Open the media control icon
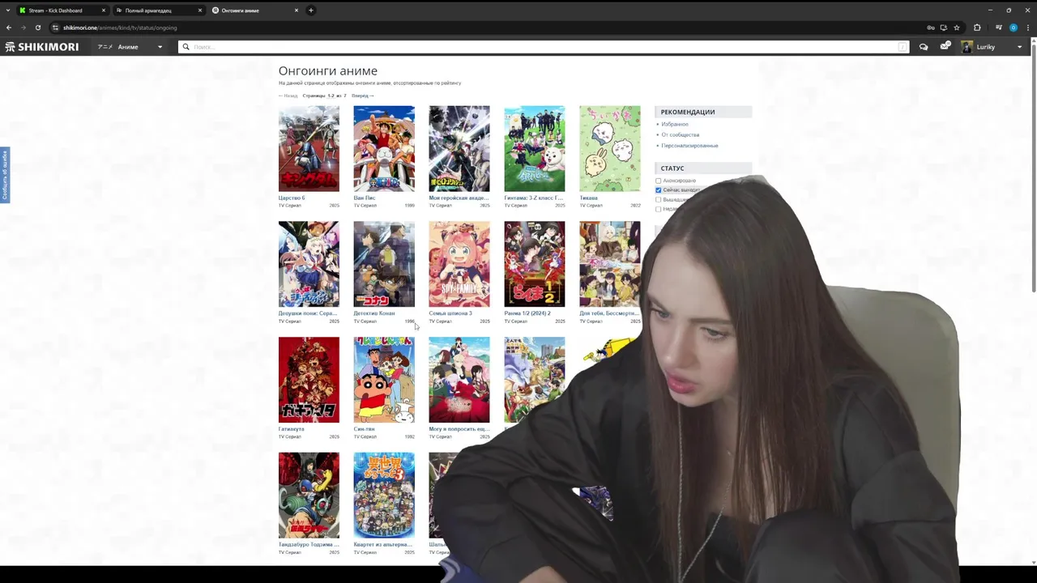This screenshot has width=1037, height=583. pyautogui.click(x=999, y=28)
